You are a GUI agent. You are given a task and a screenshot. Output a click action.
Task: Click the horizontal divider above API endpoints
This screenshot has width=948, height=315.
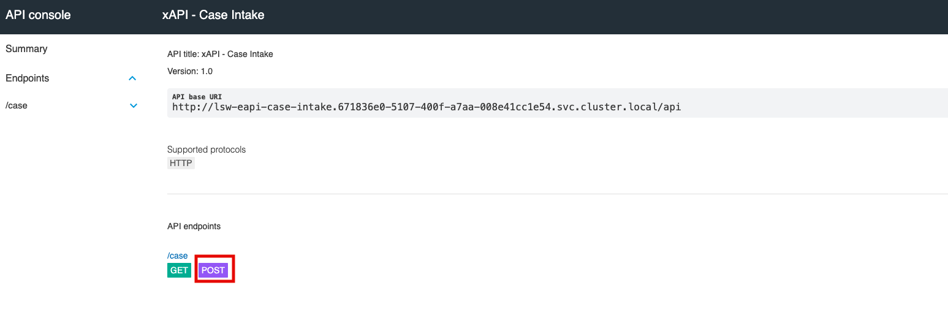(x=552, y=194)
